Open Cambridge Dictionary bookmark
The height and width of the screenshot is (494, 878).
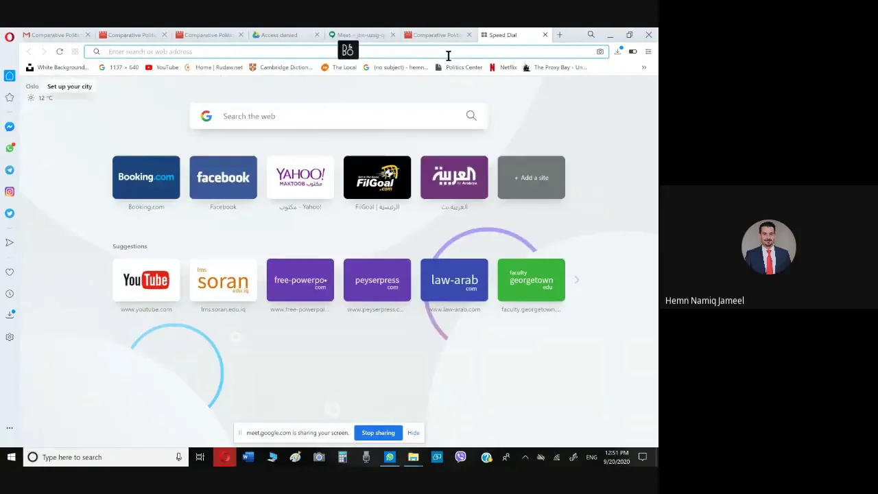tap(281, 67)
